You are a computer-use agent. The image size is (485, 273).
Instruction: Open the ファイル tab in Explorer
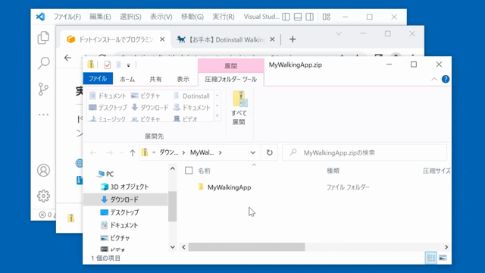pyautogui.click(x=98, y=79)
